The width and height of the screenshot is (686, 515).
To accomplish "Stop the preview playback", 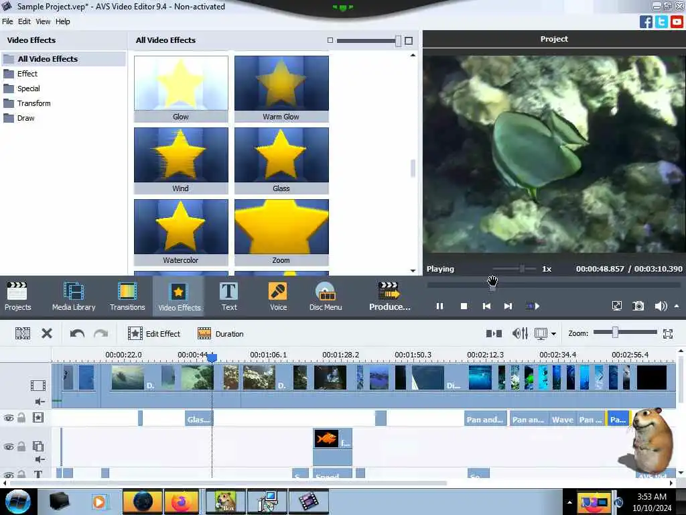I will pyautogui.click(x=464, y=306).
